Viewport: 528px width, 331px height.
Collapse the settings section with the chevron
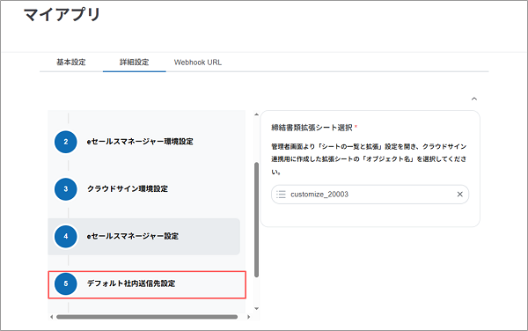click(474, 99)
